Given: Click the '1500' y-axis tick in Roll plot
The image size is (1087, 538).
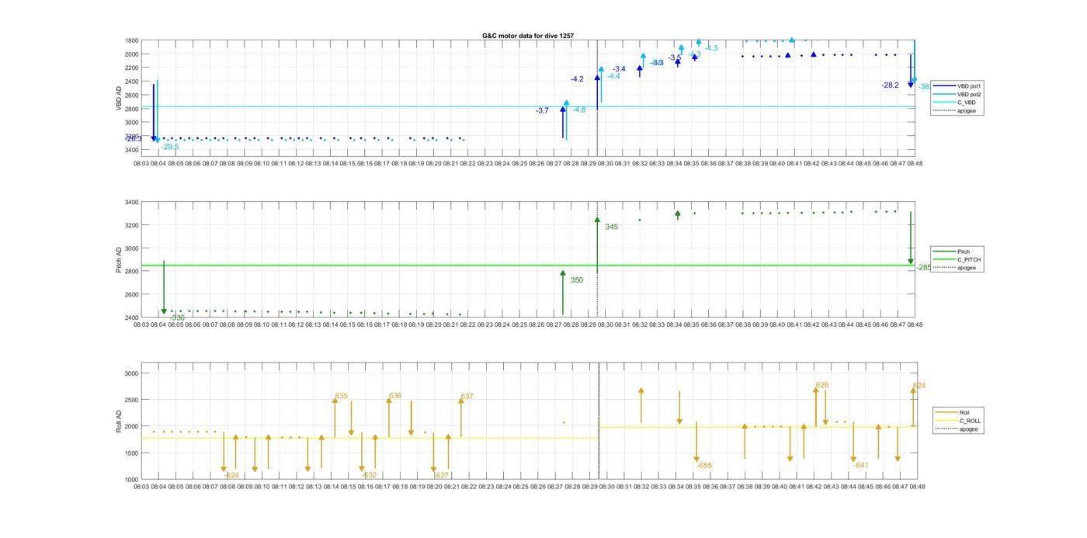Looking at the screenshot, I should (132, 453).
